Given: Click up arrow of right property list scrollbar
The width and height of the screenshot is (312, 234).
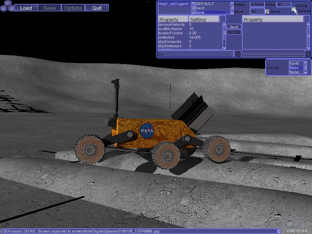Looking at the screenshot, I should 308,25.
